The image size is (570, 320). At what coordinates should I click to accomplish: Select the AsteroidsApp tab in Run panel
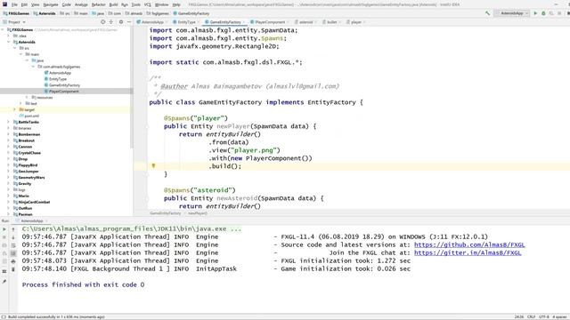coord(31,221)
